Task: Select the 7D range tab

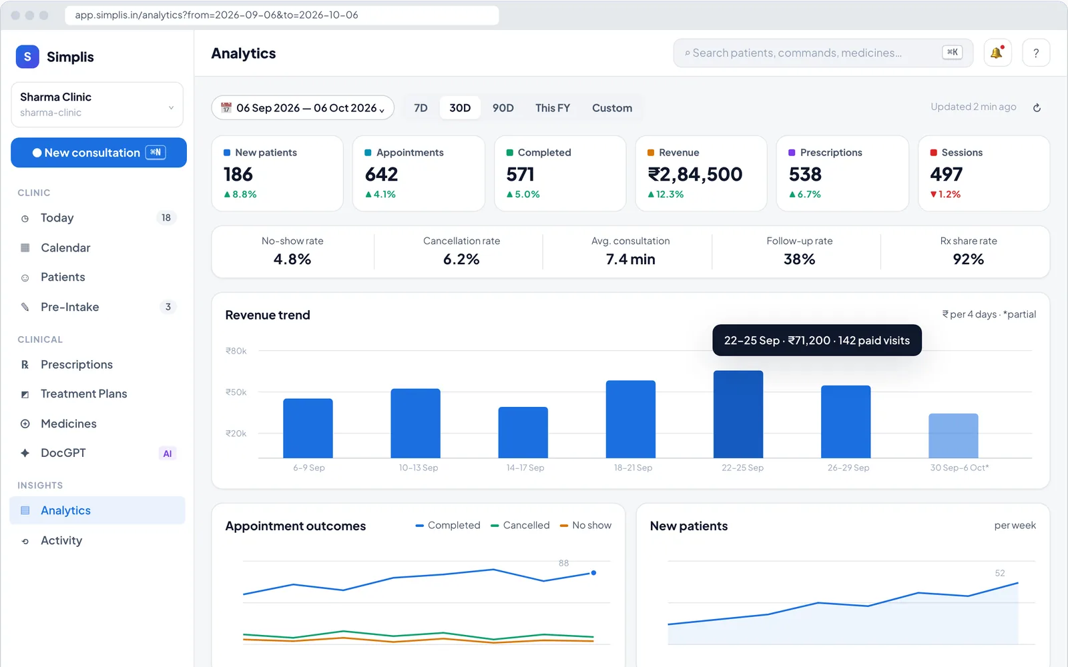Action: tap(421, 107)
